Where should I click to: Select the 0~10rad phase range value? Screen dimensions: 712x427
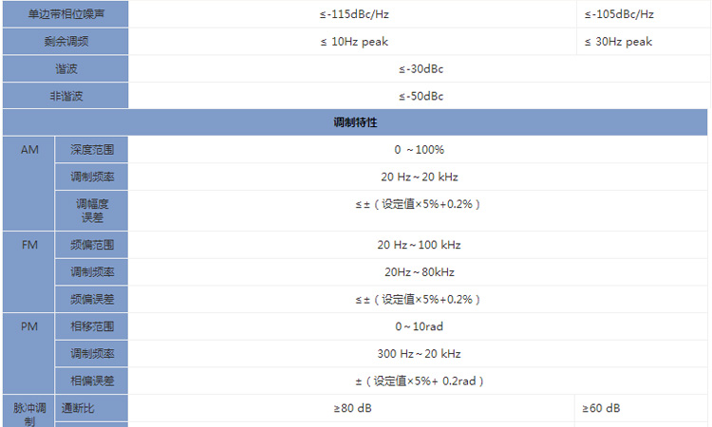(420, 326)
